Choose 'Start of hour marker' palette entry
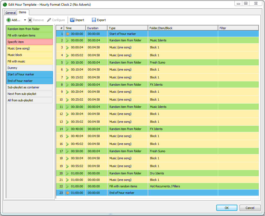 (x=30, y=74)
